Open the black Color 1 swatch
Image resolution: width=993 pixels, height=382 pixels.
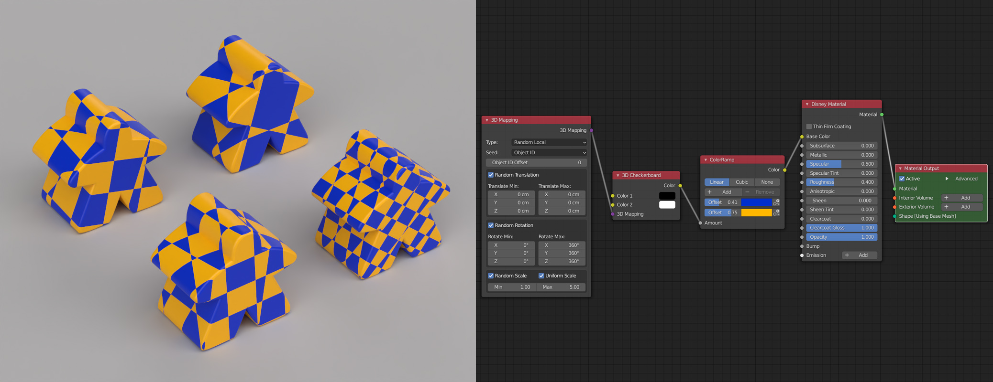(x=667, y=196)
